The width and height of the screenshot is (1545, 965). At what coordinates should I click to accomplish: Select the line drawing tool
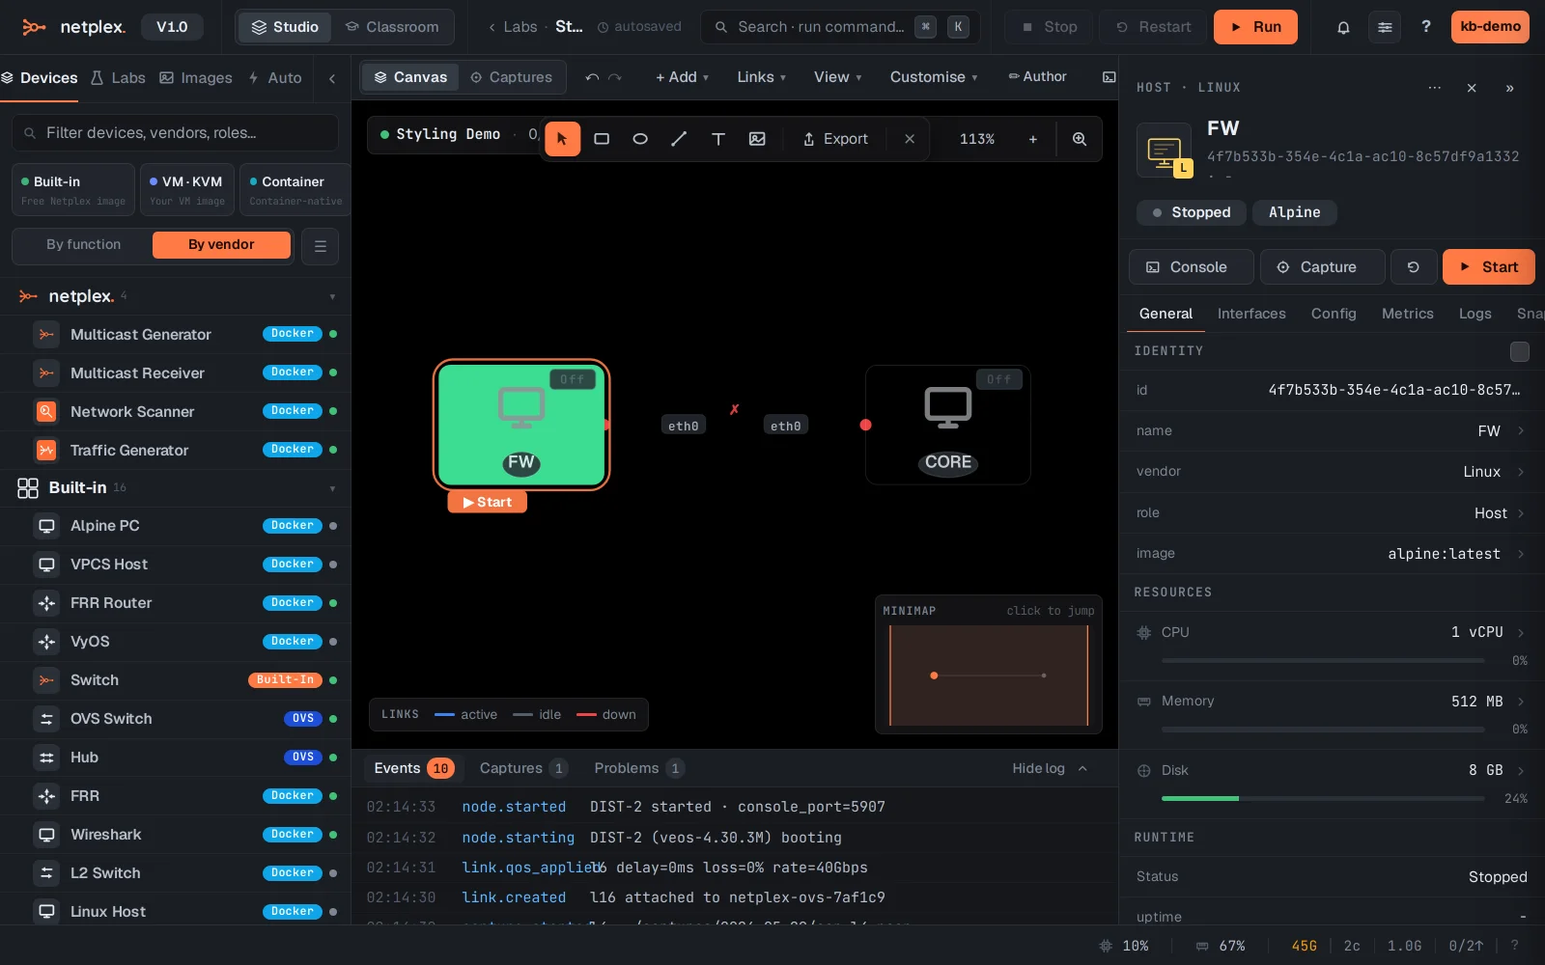(679, 139)
